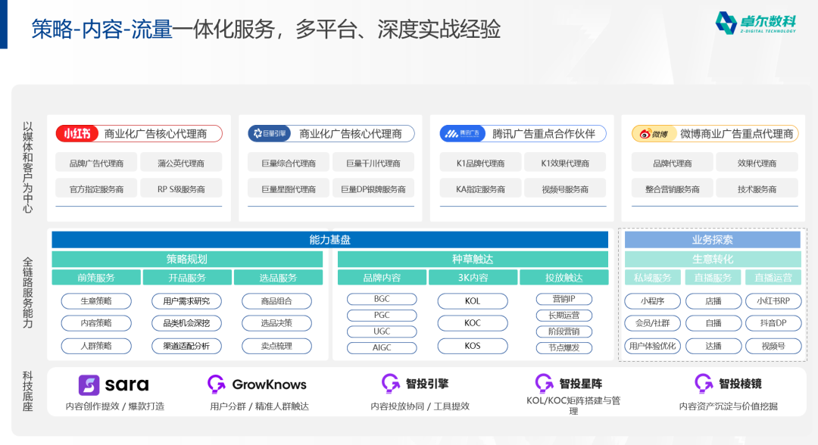This screenshot has width=818, height=445.
Task: Click the 小红书RP pill
Action: point(773,301)
